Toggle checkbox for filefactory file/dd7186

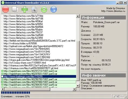pyautogui.click(x=2, y=19)
